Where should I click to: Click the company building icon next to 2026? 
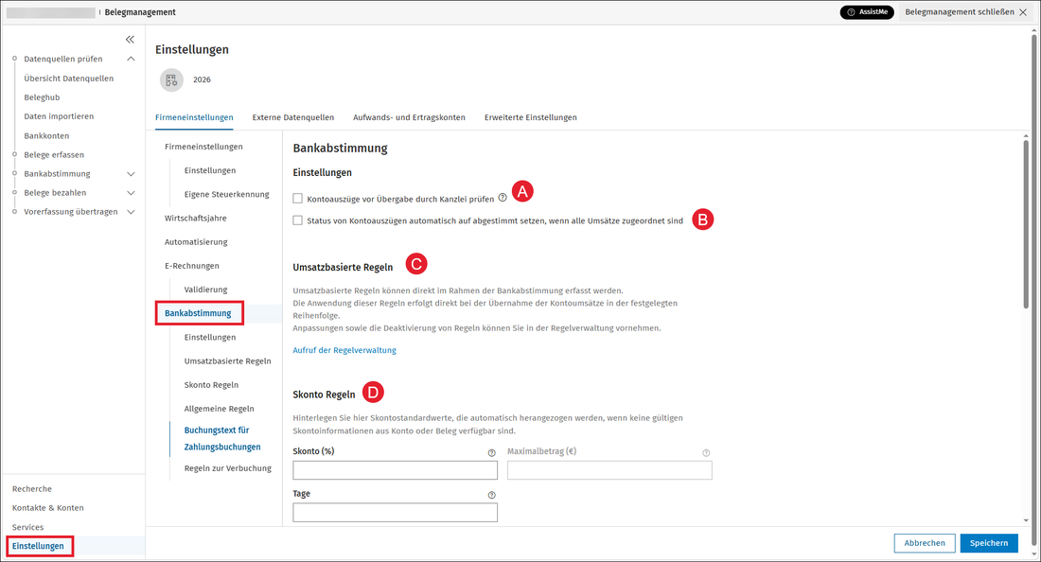pyautogui.click(x=171, y=79)
